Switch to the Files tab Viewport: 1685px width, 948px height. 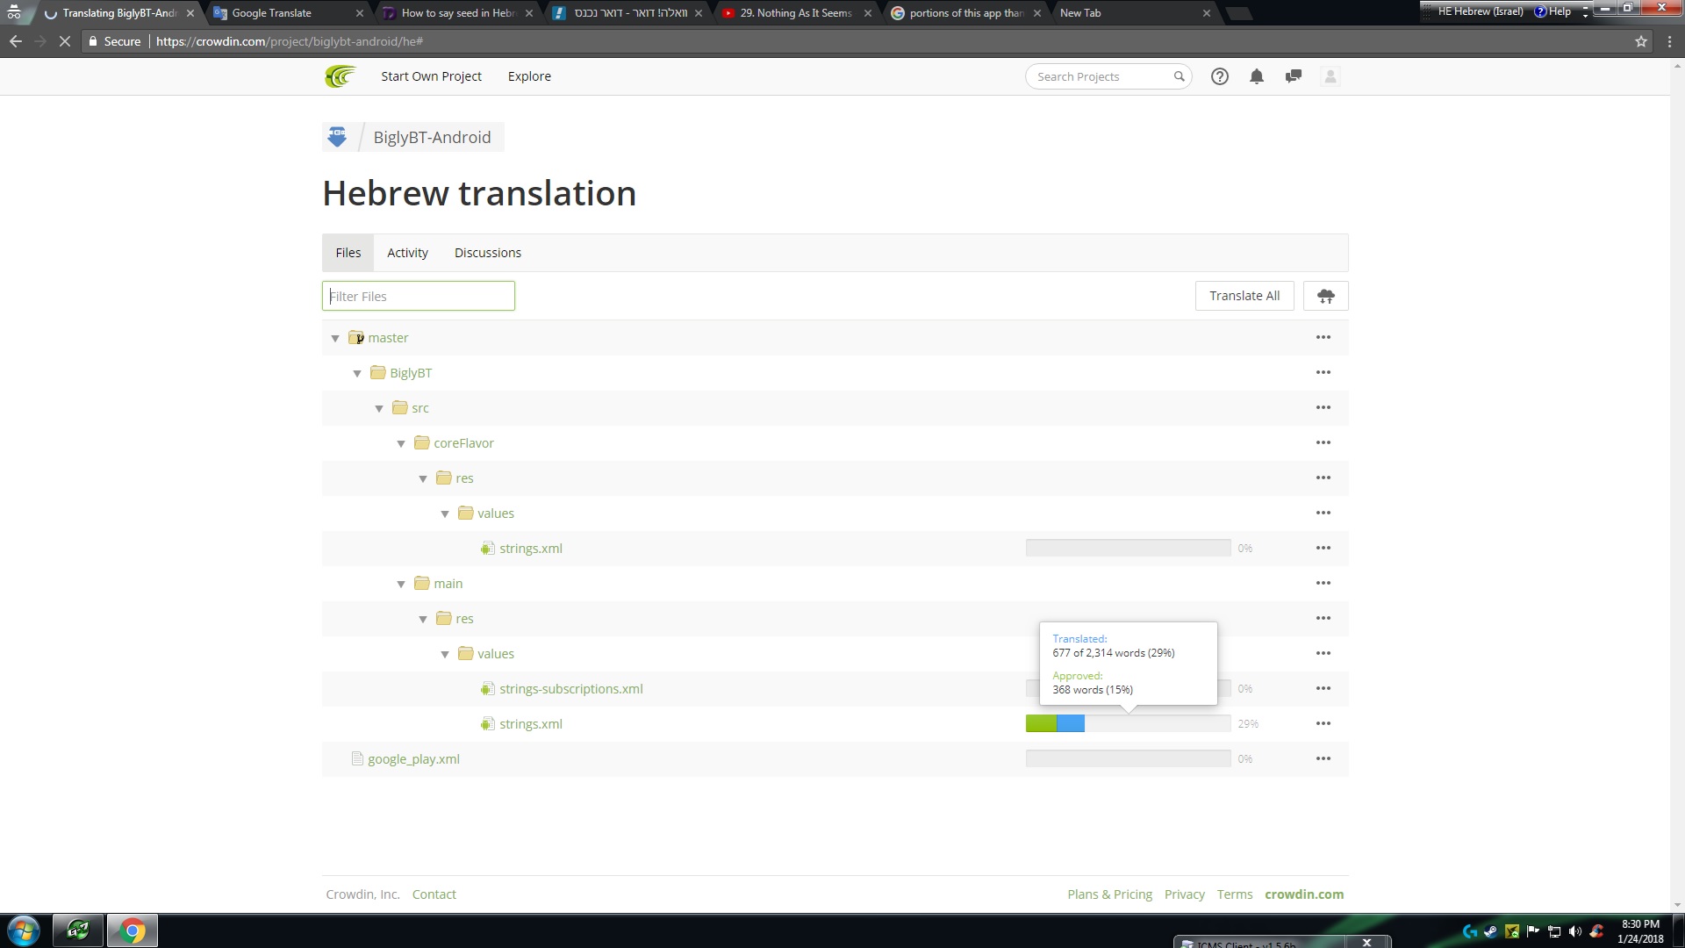(348, 253)
